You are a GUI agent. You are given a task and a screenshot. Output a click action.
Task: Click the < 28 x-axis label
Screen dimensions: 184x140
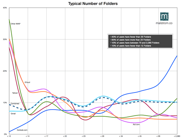click(102, 135)
